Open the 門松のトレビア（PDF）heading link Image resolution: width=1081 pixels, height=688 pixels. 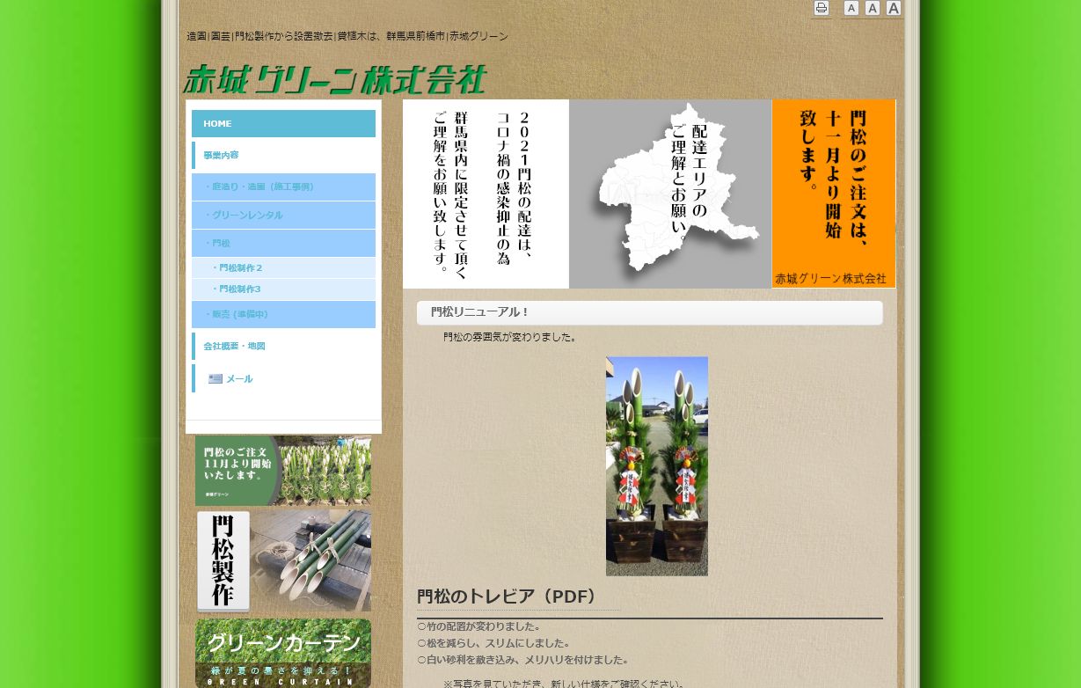point(508,597)
